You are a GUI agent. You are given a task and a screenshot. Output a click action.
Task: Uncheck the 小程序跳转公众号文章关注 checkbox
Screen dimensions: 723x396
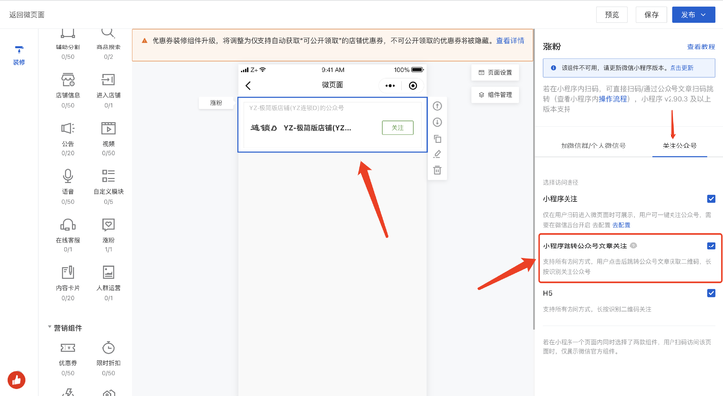tap(711, 246)
